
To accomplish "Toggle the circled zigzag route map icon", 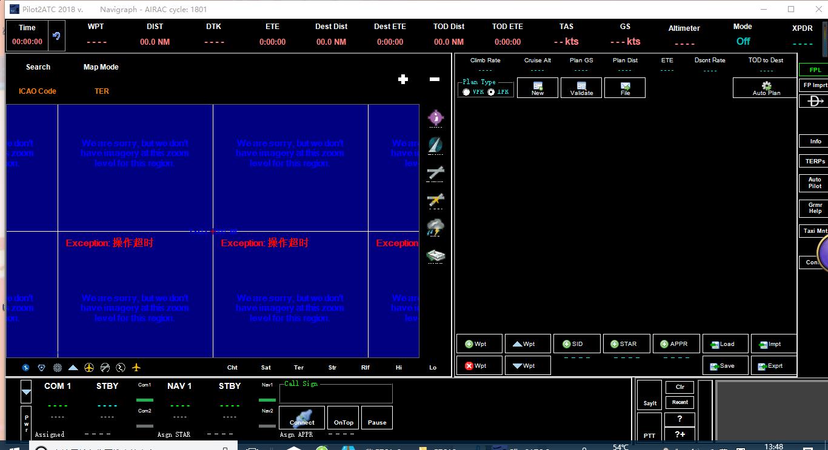I will click(121, 367).
